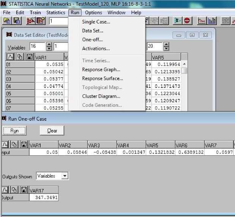This screenshot has height=217, width=235.
Task: Open Cluster Diagram from the menu
Action: coord(101,96)
